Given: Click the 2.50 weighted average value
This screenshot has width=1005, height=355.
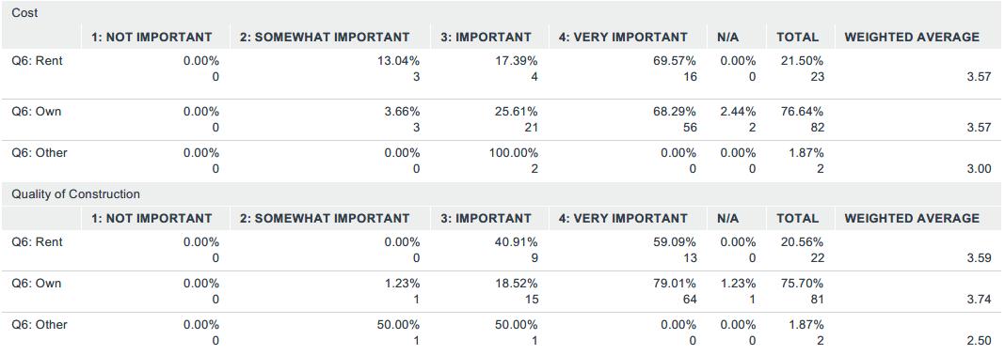Looking at the screenshot, I should click(981, 341).
